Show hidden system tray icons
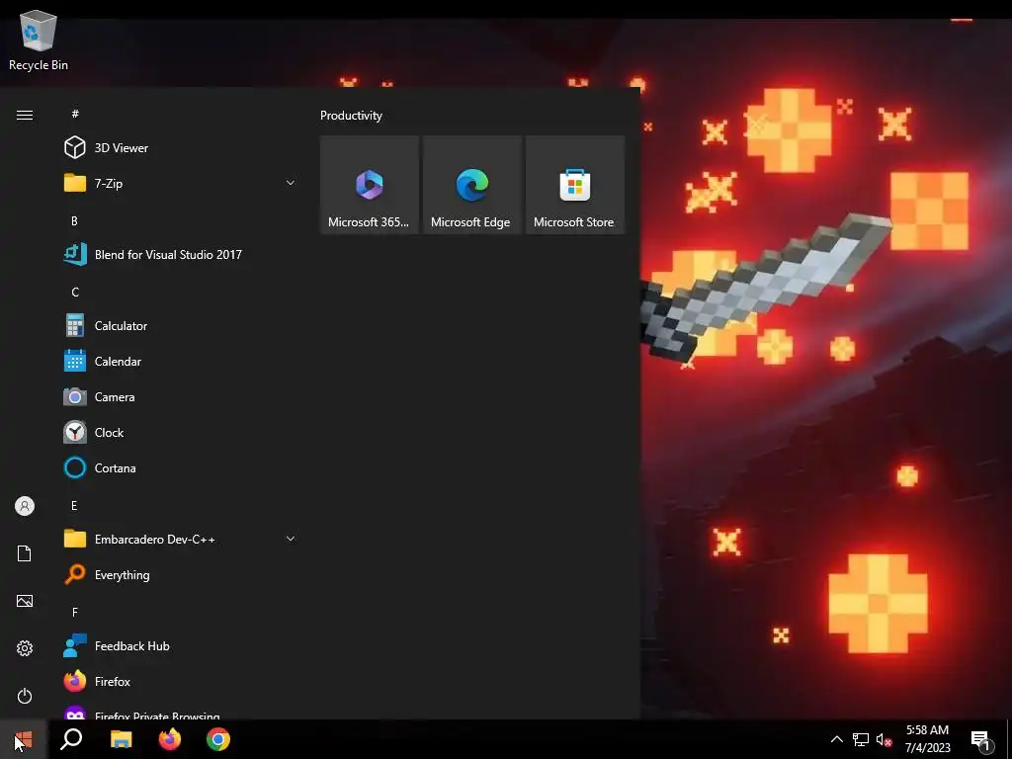 coord(836,739)
